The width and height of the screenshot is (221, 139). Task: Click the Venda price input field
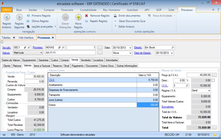tap(34, 76)
